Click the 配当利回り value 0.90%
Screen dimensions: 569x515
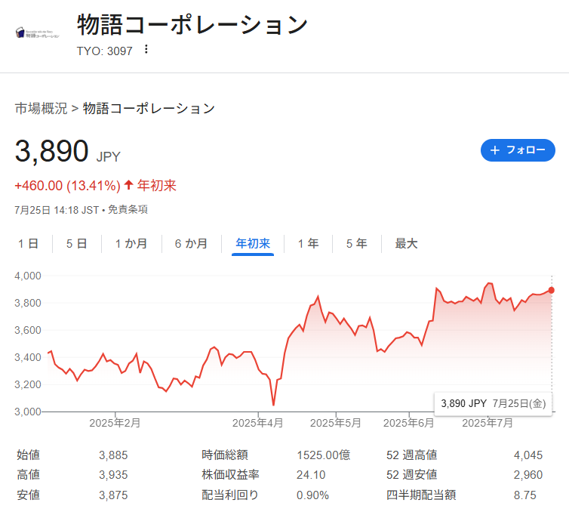click(x=313, y=495)
